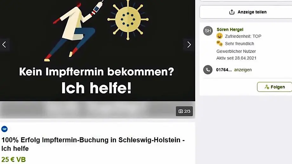Click the camera icon image counter 2/3
The height and width of the screenshot is (164, 292).
tap(184, 111)
